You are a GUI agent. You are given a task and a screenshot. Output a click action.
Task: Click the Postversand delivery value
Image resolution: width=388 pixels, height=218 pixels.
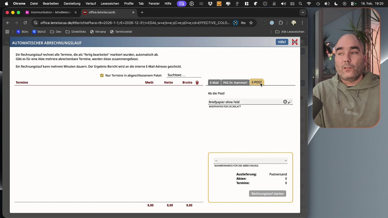tap(278, 174)
